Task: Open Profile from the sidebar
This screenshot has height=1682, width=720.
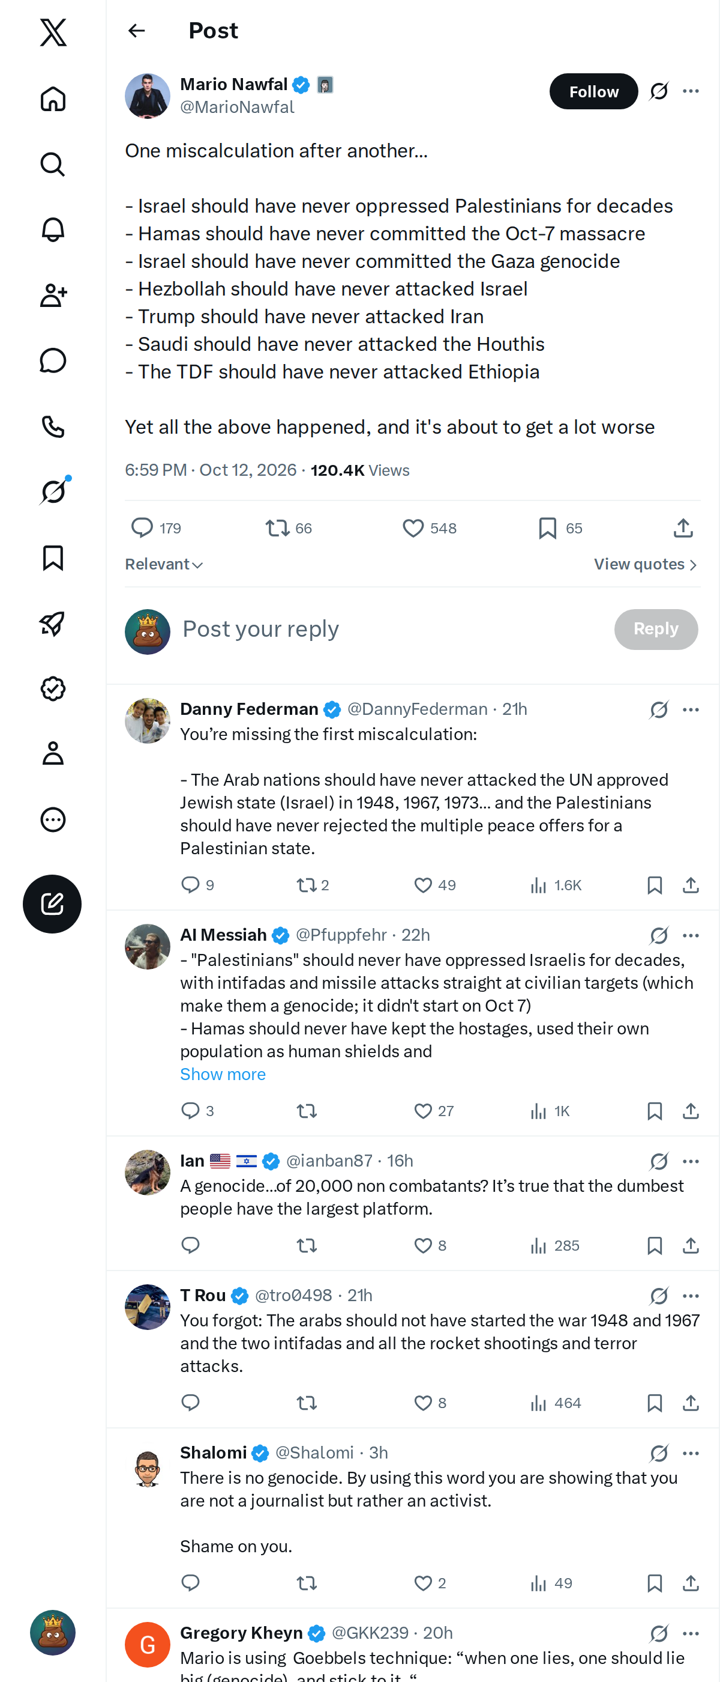Action: 53,753
